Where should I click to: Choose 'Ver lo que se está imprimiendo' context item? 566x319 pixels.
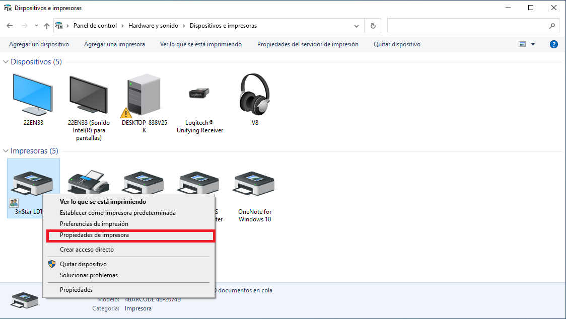[129, 202]
